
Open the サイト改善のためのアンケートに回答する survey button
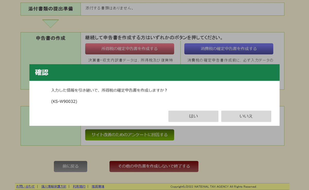(129, 135)
